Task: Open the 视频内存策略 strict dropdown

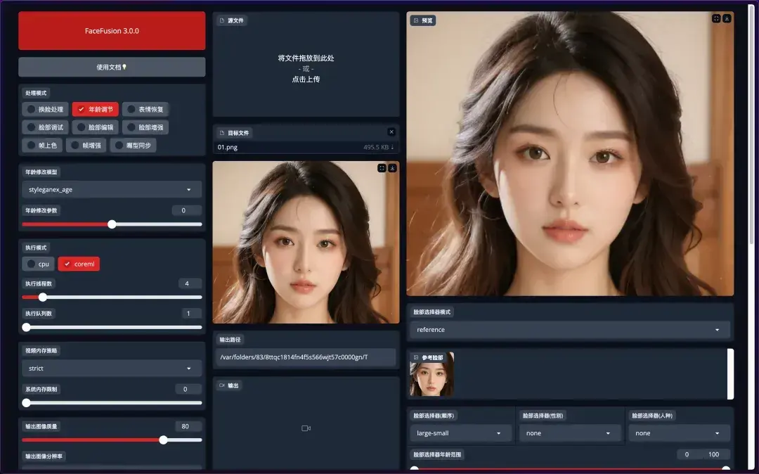Action: (x=112, y=368)
